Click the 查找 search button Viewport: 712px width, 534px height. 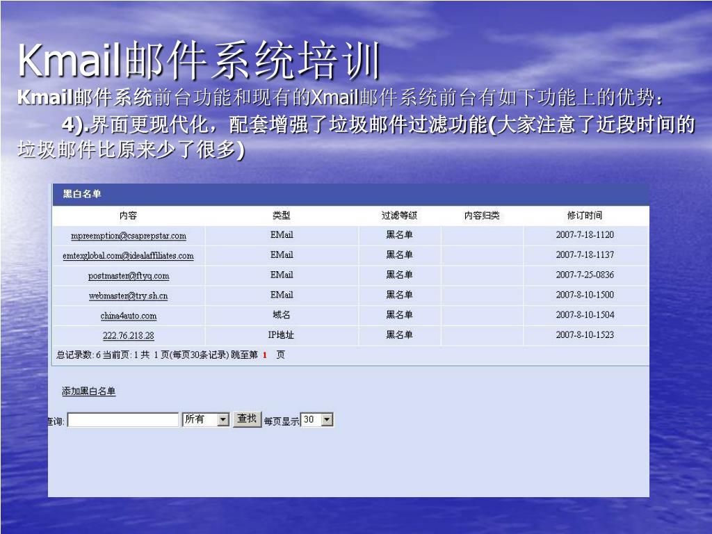click(247, 419)
